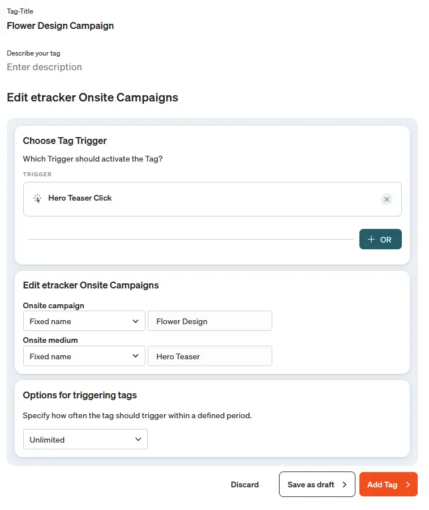The height and width of the screenshot is (510, 429).
Task: Open the Onsite campaign Fixed name dropdown
Action: [x=84, y=321]
